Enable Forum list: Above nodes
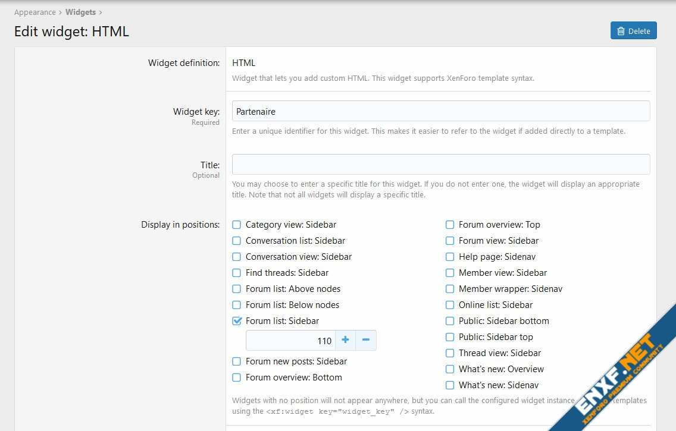Image resolution: width=676 pixels, height=431 pixels. [237, 289]
